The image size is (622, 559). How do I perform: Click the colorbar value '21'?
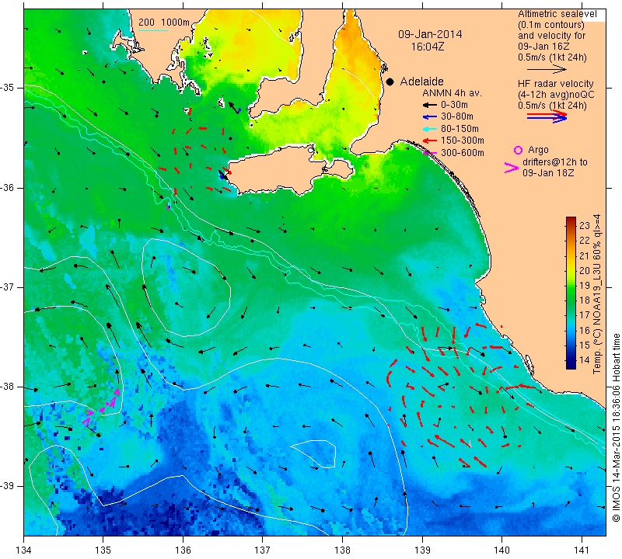(x=585, y=256)
